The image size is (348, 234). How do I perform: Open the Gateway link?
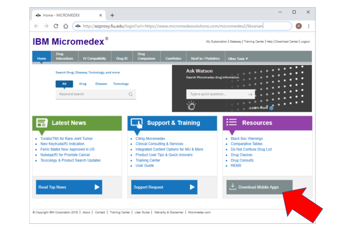tap(235, 42)
